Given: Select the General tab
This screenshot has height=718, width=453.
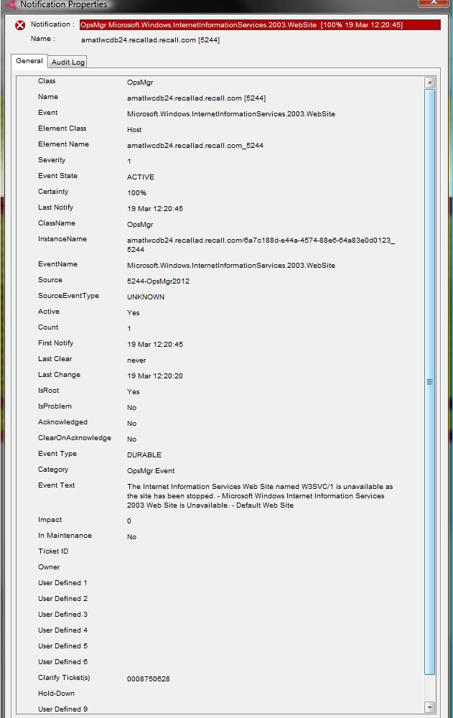Looking at the screenshot, I should [x=29, y=61].
